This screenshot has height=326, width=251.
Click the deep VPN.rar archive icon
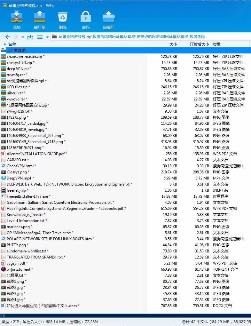coord(3,68)
